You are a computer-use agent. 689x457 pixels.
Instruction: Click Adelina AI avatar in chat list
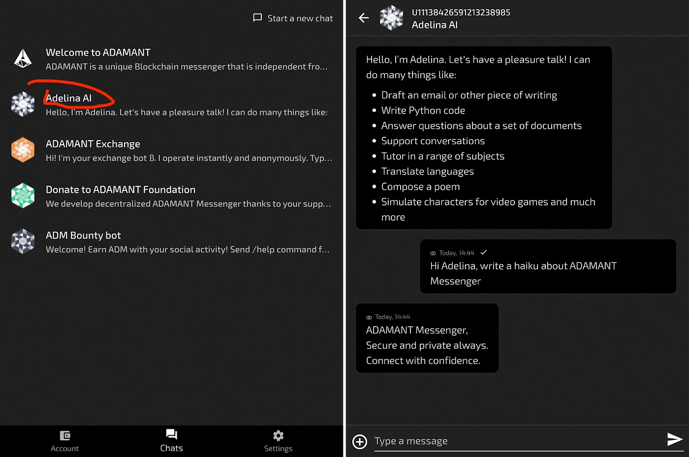pos(23,104)
